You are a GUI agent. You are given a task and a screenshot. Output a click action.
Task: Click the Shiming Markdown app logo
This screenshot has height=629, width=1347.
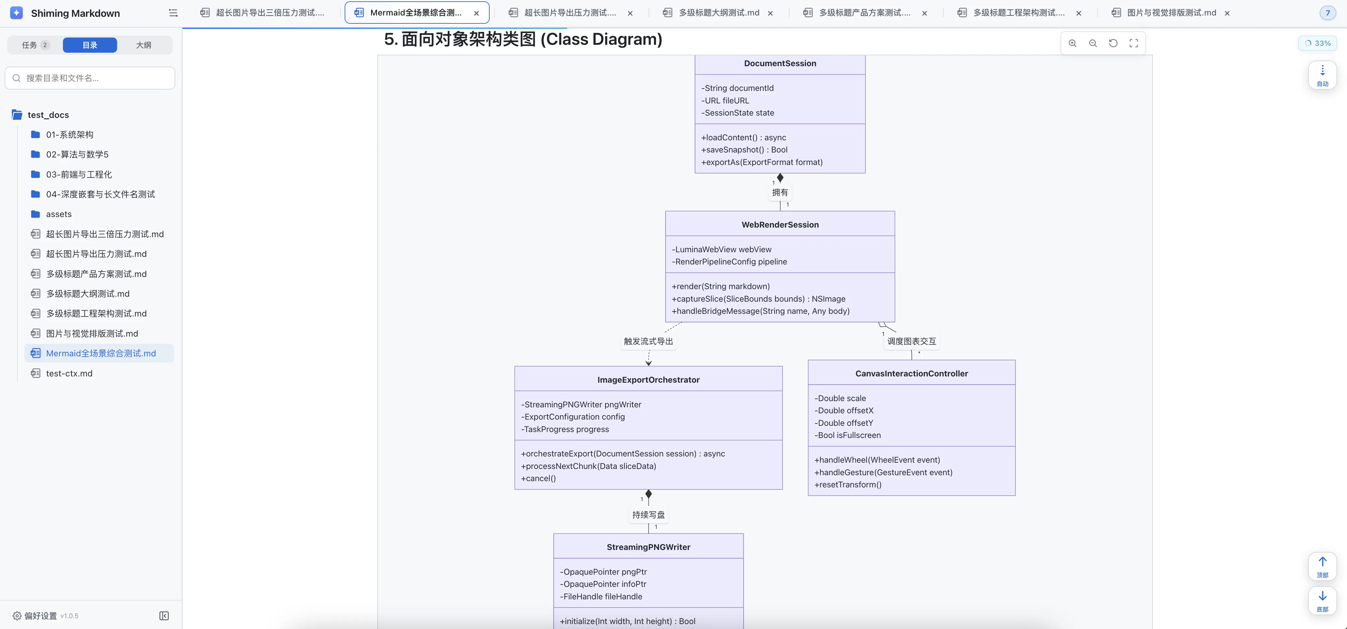click(x=17, y=13)
